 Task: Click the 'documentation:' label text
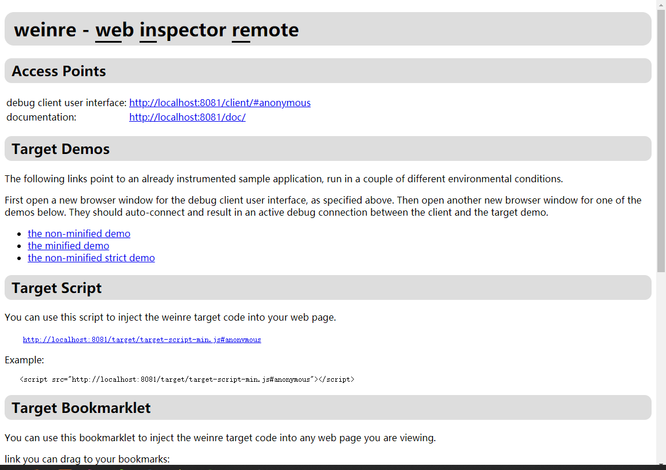pyautogui.click(x=41, y=117)
